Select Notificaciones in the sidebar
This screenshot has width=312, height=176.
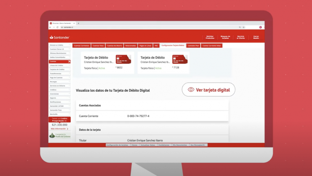[59, 102]
